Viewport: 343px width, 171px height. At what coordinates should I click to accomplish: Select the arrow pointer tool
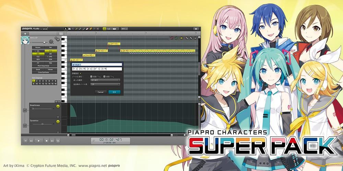point(66,29)
